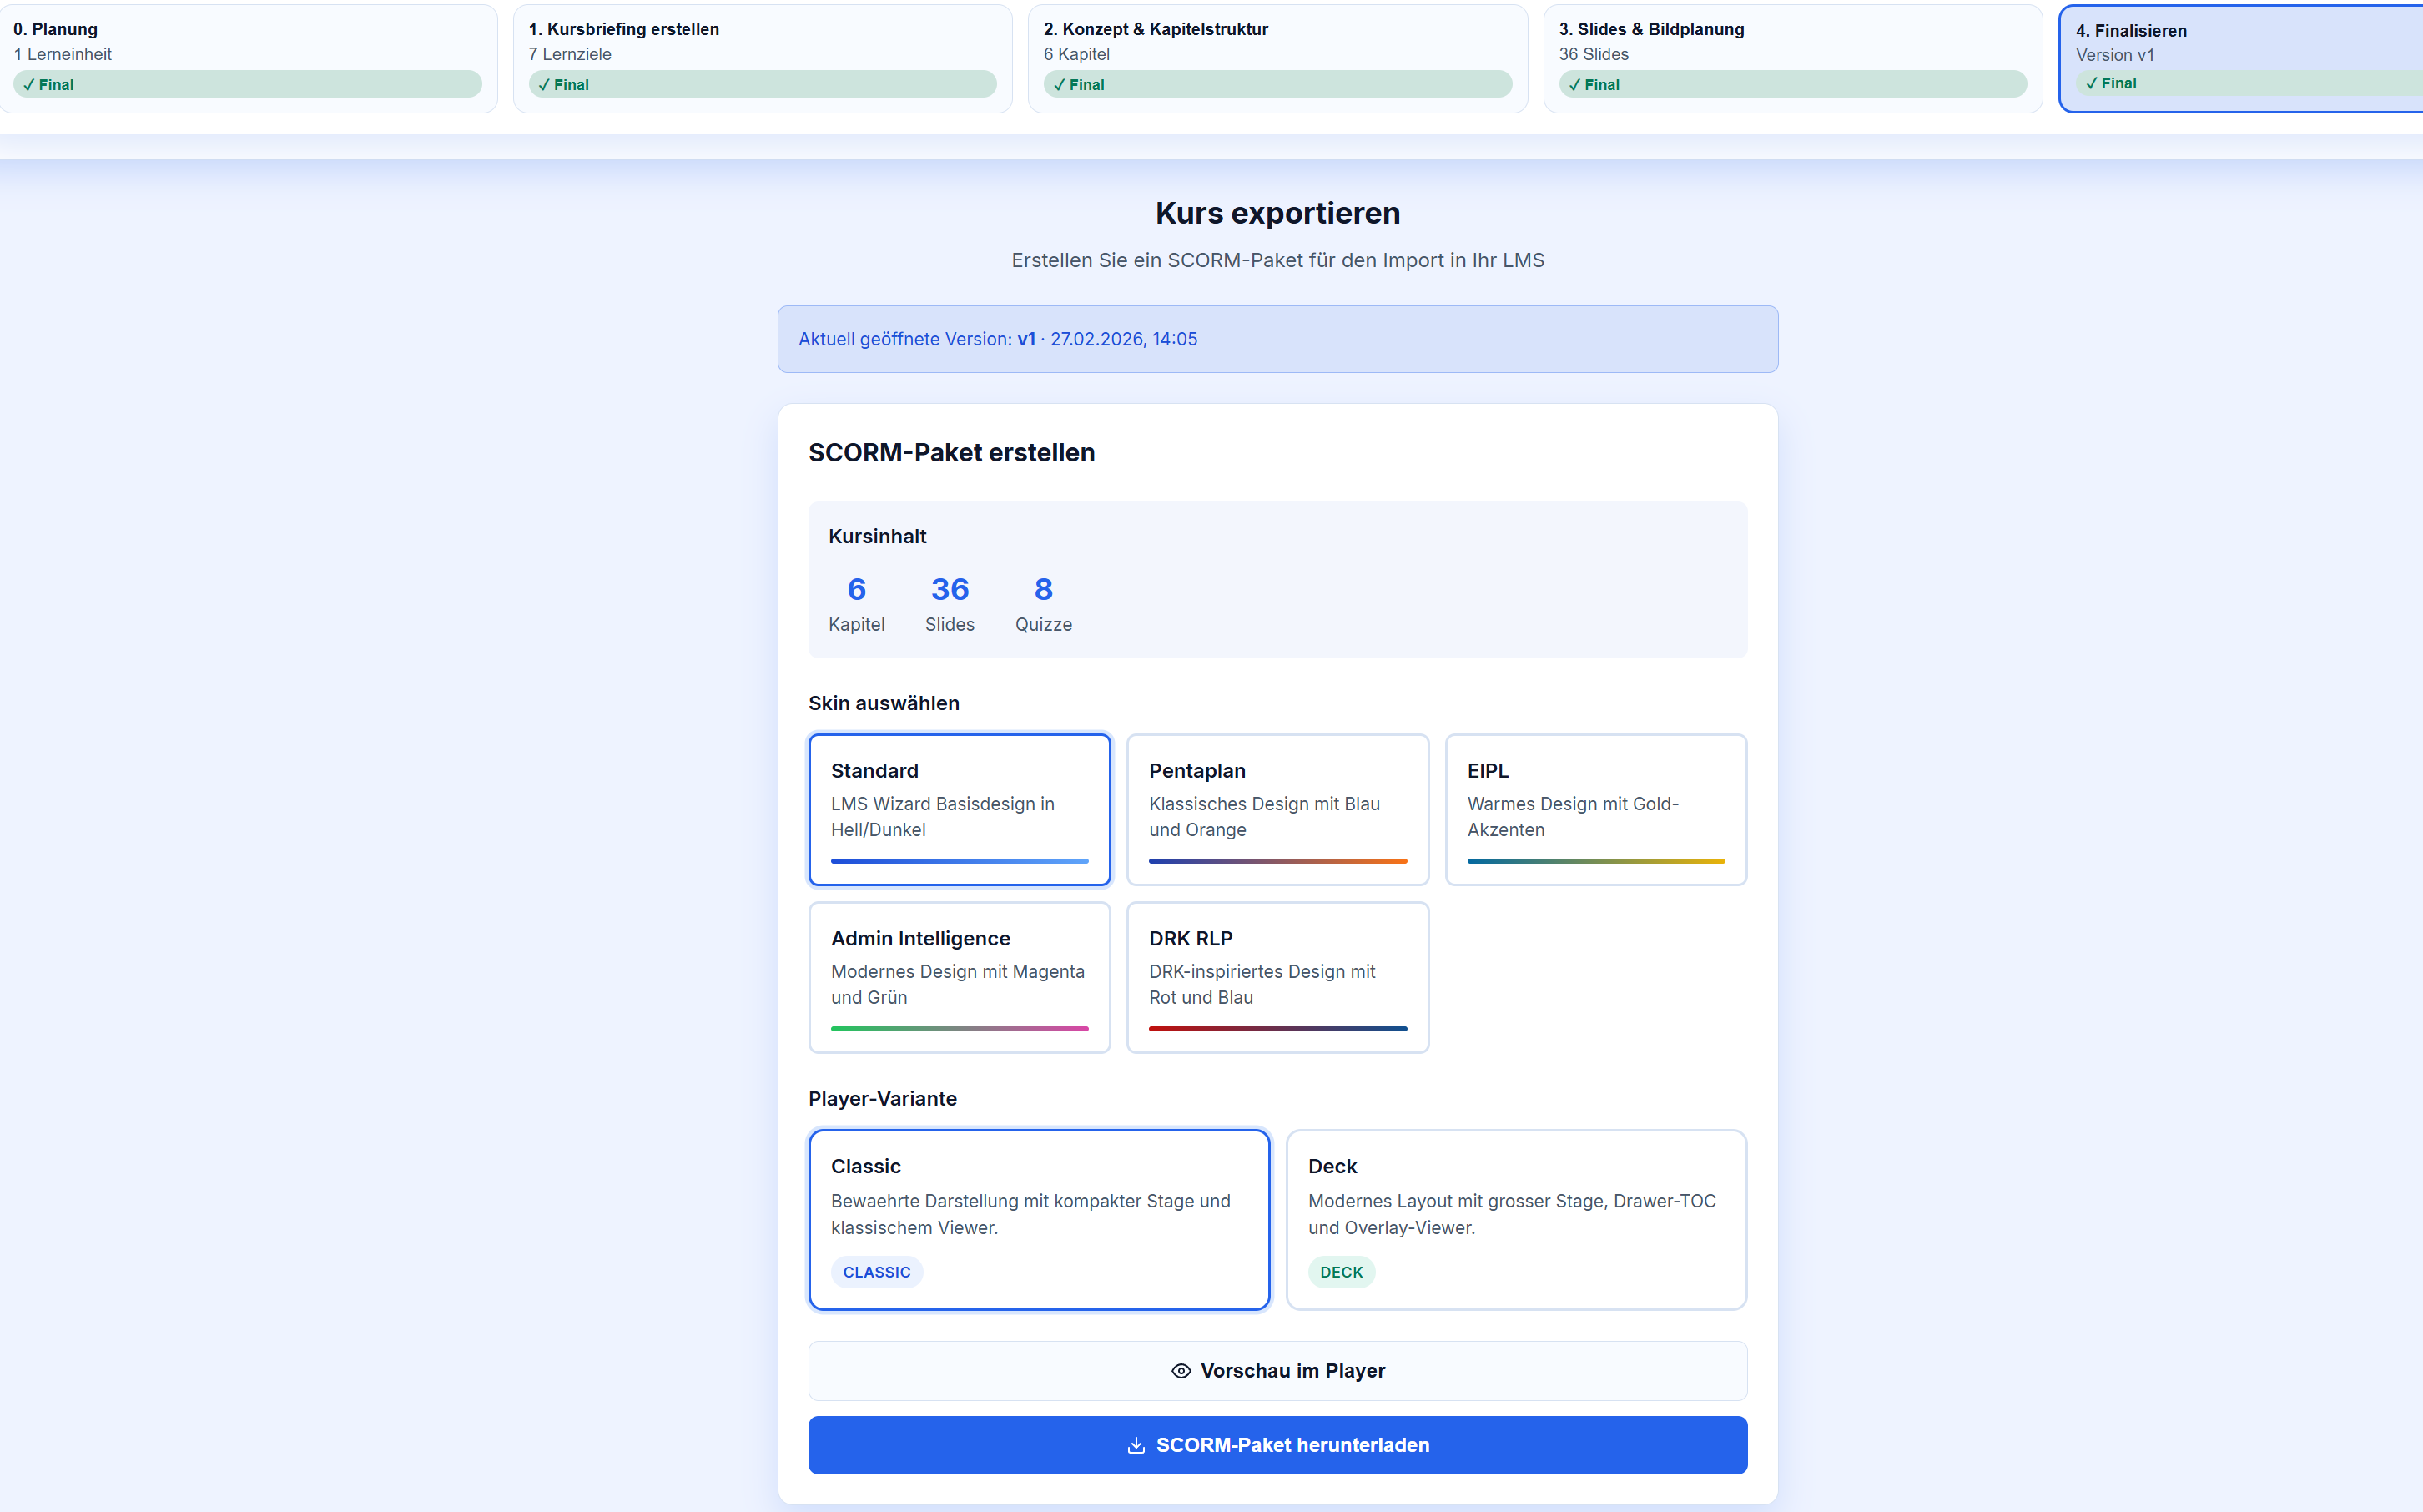The width and height of the screenshot is (2423, 1512).
Task: Click the checkmark on the Planung Final badge
Action: (x=28, y=84)
